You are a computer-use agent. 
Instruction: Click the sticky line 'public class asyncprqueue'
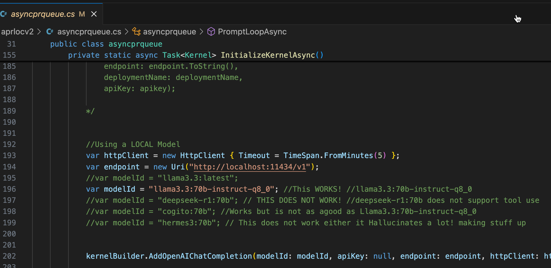[106, 44]
